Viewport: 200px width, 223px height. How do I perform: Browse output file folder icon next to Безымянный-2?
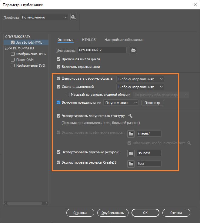(x=133, y=50)
